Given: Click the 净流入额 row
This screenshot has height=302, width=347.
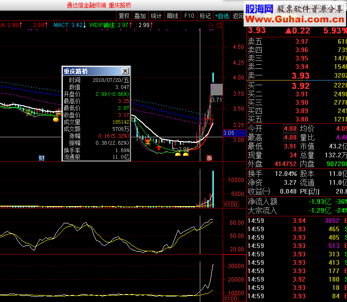Looking at the screenshot, I should click(x=297, y=201).
